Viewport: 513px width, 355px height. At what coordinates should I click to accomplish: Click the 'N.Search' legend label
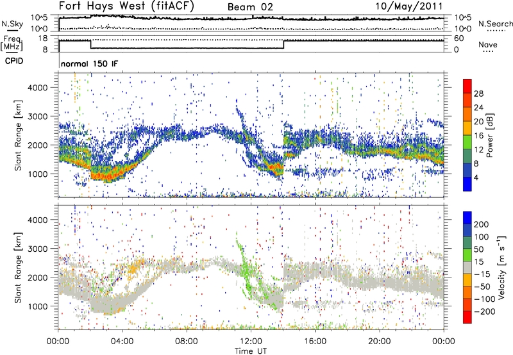point(495,24)
